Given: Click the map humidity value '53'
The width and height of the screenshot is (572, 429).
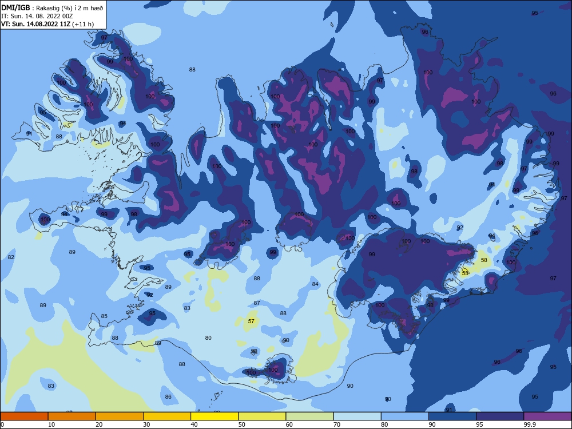Looking at the screenshot, I should pyautogui.click(x=465, y=273).
